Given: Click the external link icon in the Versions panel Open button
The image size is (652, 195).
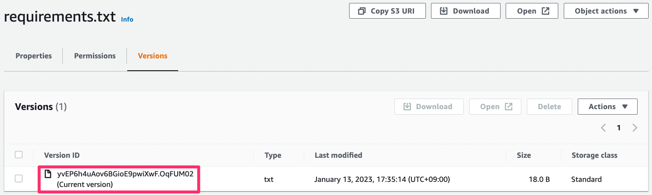Looking at the screenshot, I should (x=509, y=107).
